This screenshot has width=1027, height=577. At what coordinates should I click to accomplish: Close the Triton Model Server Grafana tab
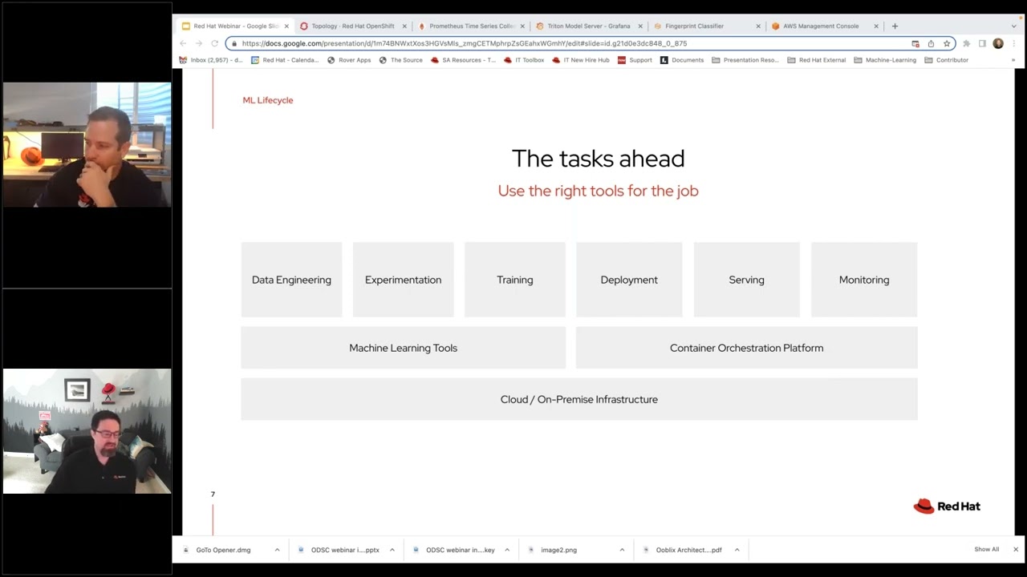point(640,26)
